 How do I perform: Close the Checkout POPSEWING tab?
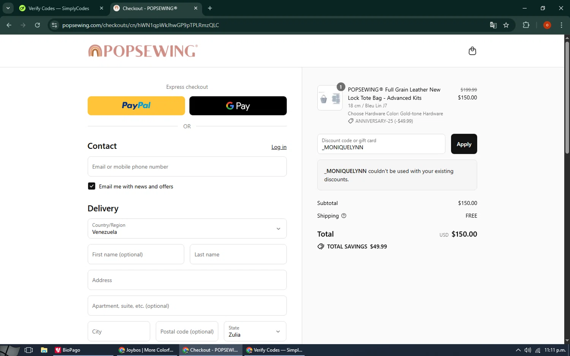click(196, 8)
